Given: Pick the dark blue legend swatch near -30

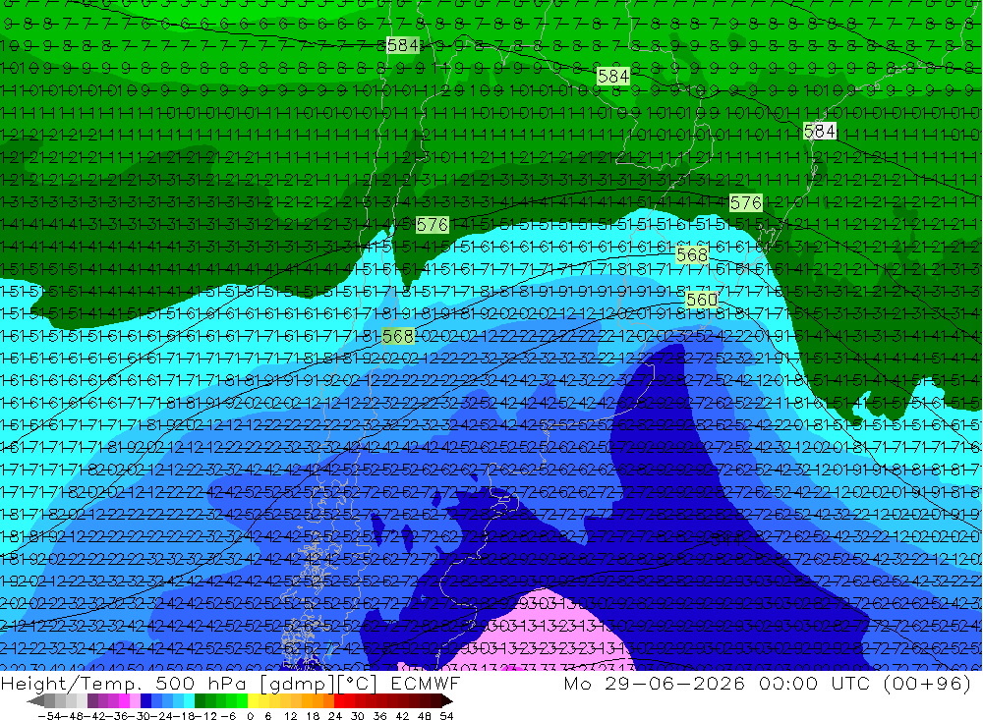Looking at the screenshot, I should (x=145, y=701).
